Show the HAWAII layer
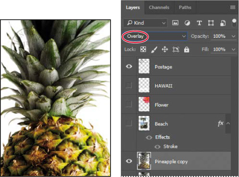 129,85
